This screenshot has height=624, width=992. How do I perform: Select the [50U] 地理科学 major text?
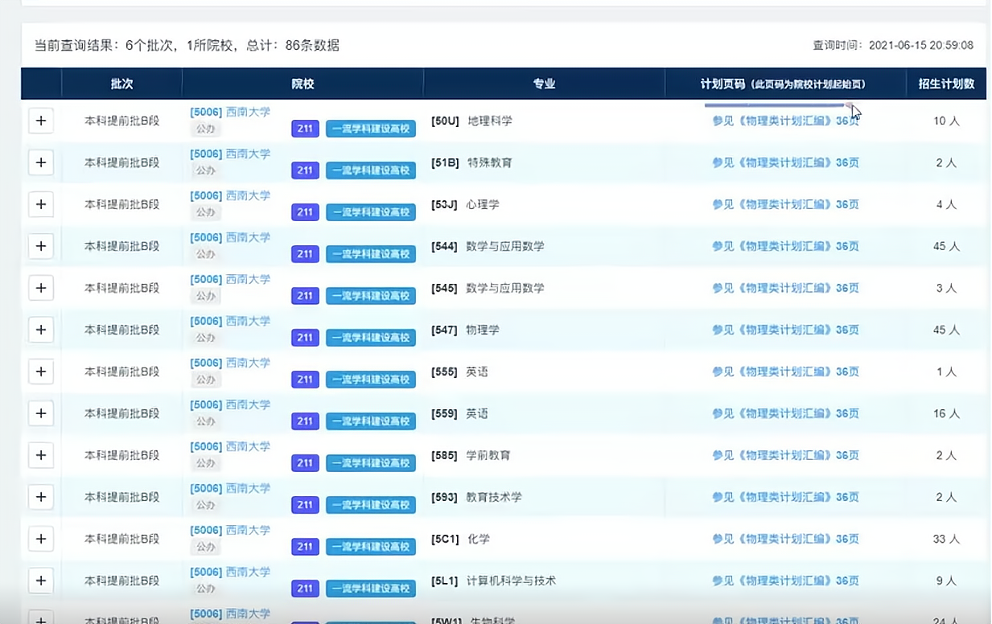tap(471, 121)
